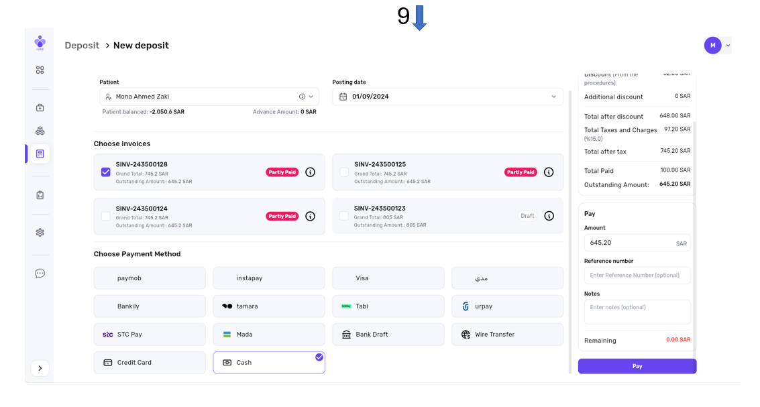This screenshot has width=760, height=407.
Task: Click the clipboard reports sidebar icon
Action: tap(40, 195)
